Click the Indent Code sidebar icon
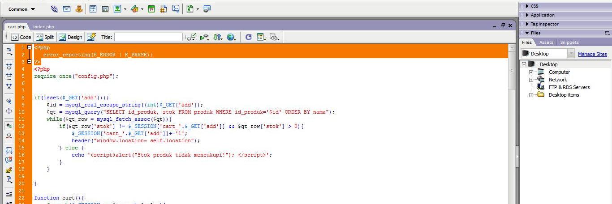612x204 pixels. tap(9, 194)
